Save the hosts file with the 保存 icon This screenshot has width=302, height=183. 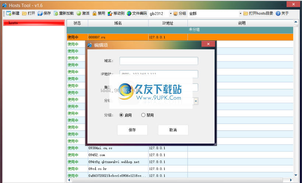tap(40, 13)
